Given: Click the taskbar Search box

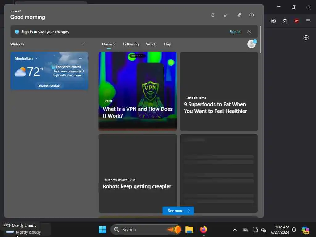Looking at the screenshot, I should coord(146,230).
